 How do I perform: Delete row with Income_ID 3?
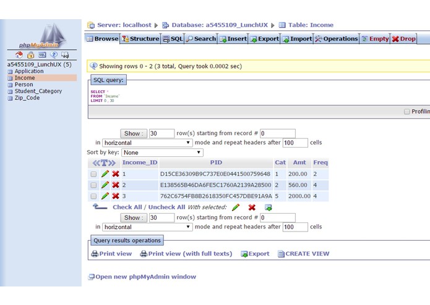[x=116, y=196]
